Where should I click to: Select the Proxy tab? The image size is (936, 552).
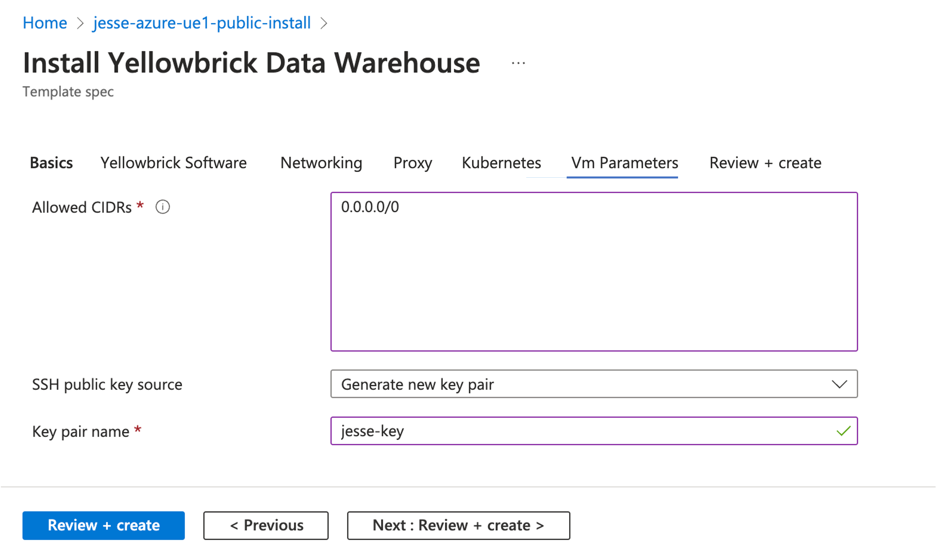coord(413,163)
